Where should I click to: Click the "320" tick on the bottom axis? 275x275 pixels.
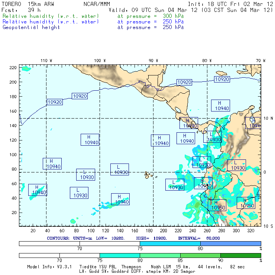pos(250,231)
